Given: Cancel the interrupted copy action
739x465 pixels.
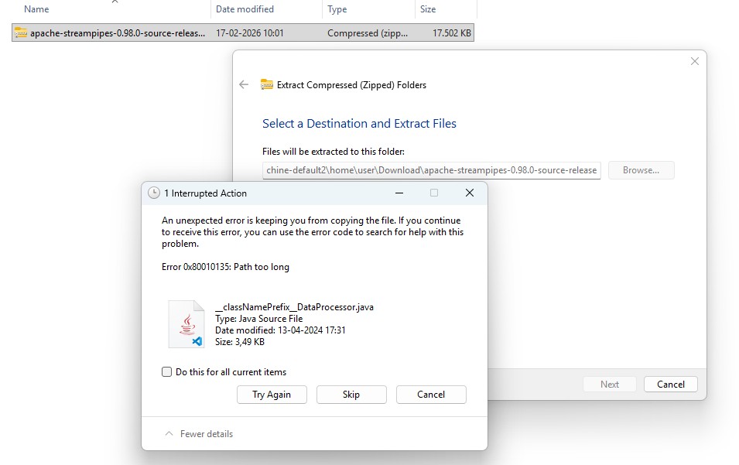Looking at the screenshot, I should pos(430,395).
